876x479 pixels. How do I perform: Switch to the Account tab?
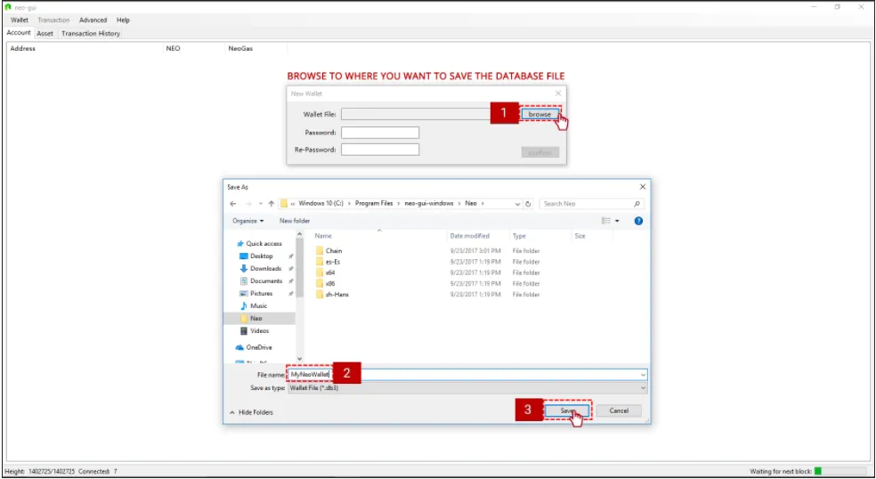[x=19, y=33]
